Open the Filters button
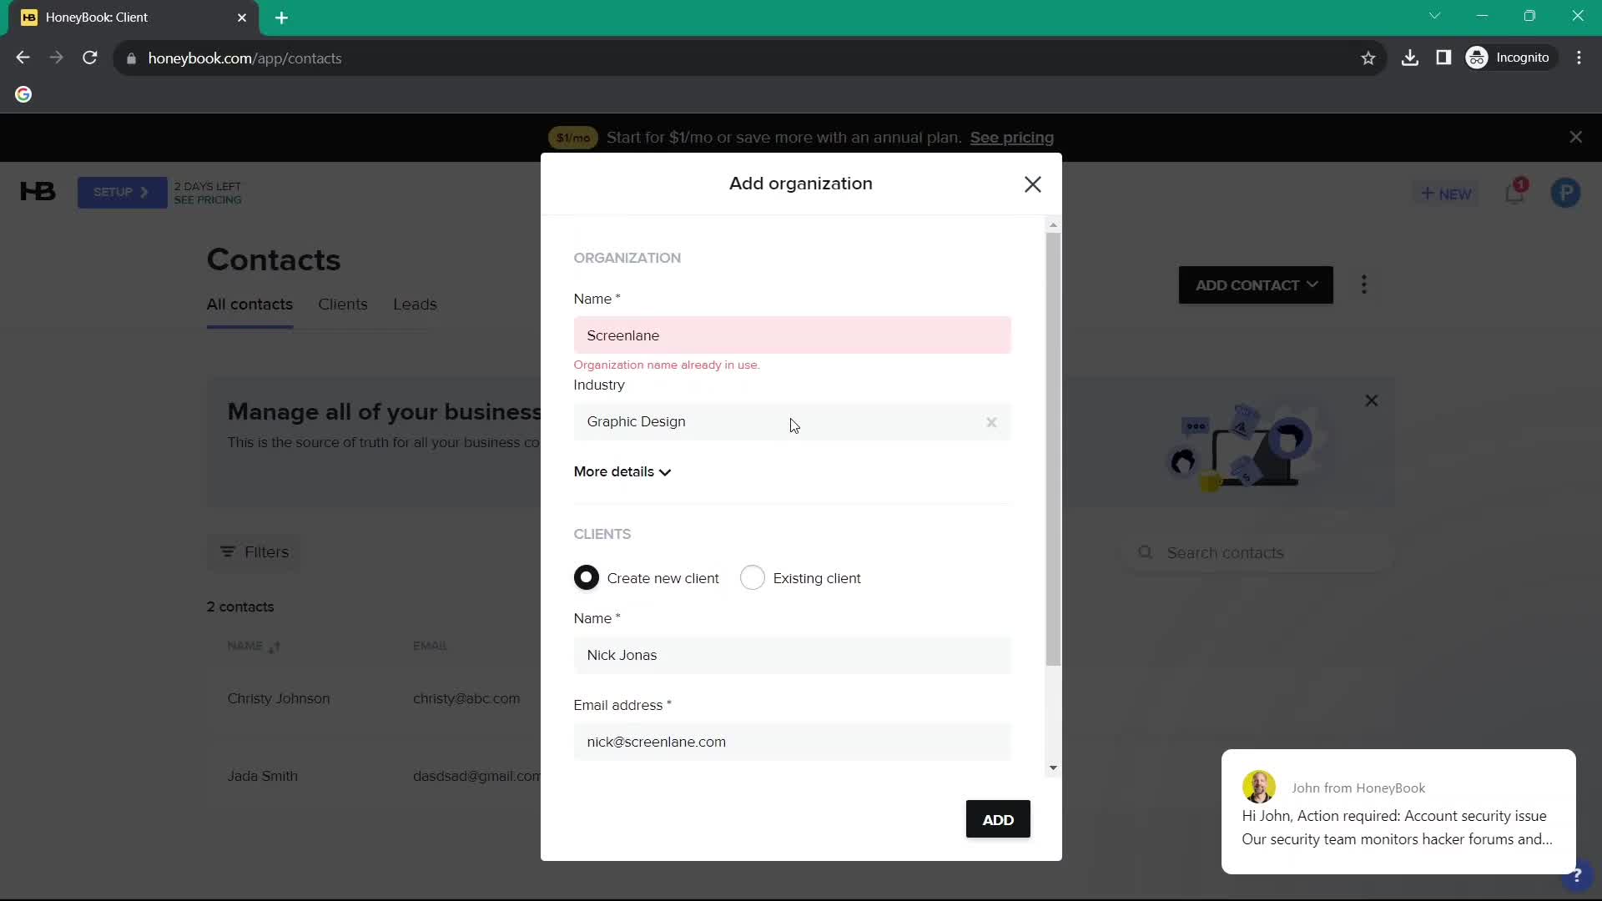 (x=254, y=552)
